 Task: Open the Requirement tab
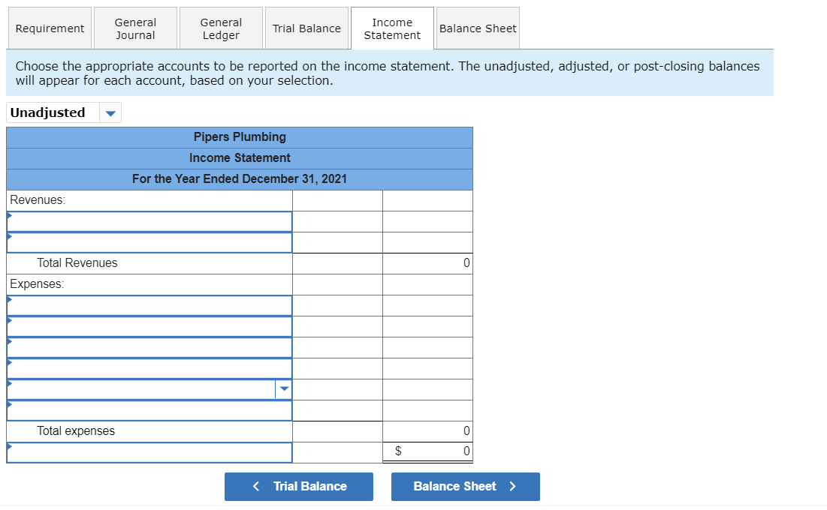click(x=50, y=28)
